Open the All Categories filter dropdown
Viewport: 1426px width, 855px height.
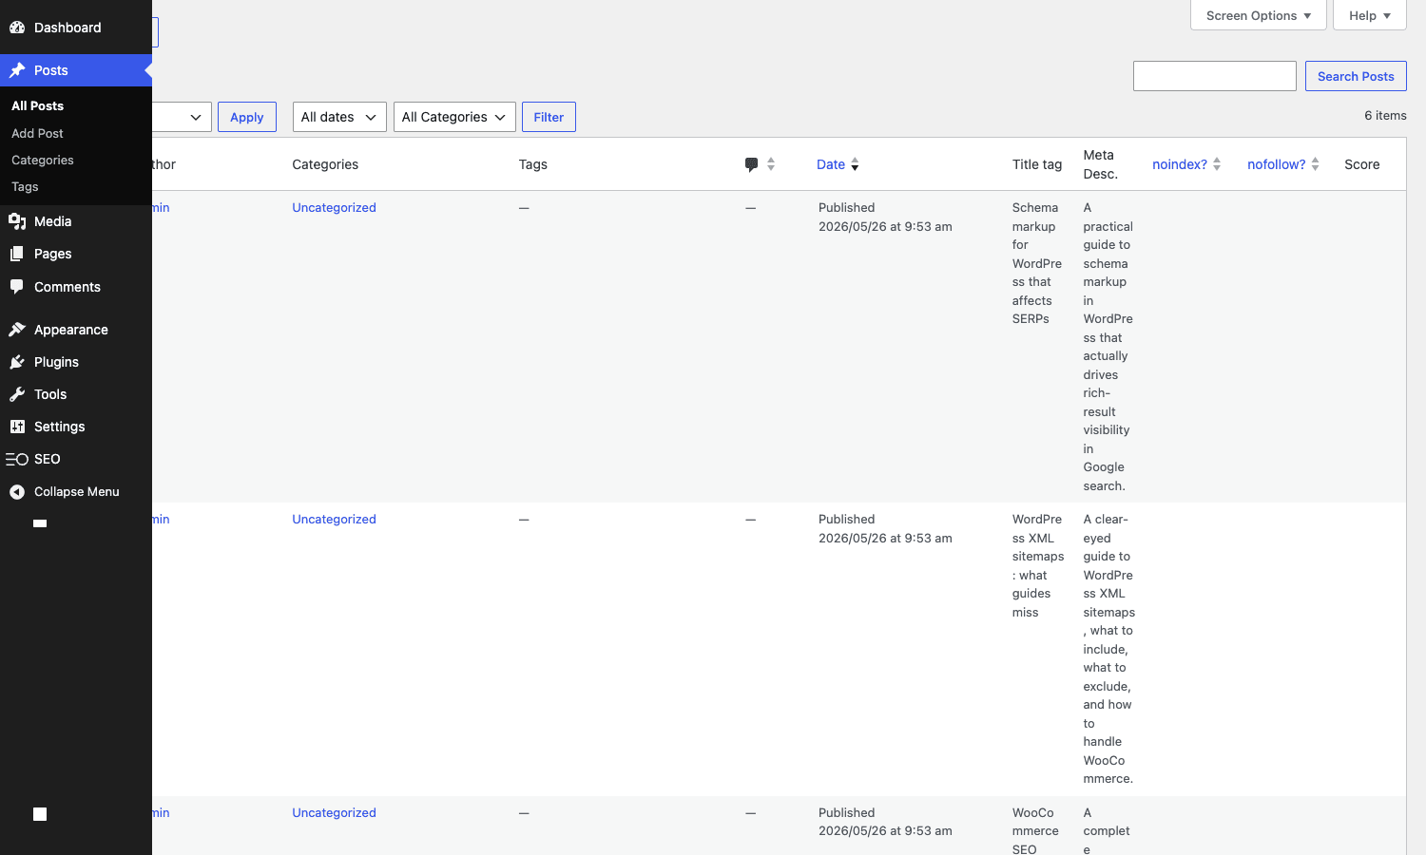click(454, 117)
